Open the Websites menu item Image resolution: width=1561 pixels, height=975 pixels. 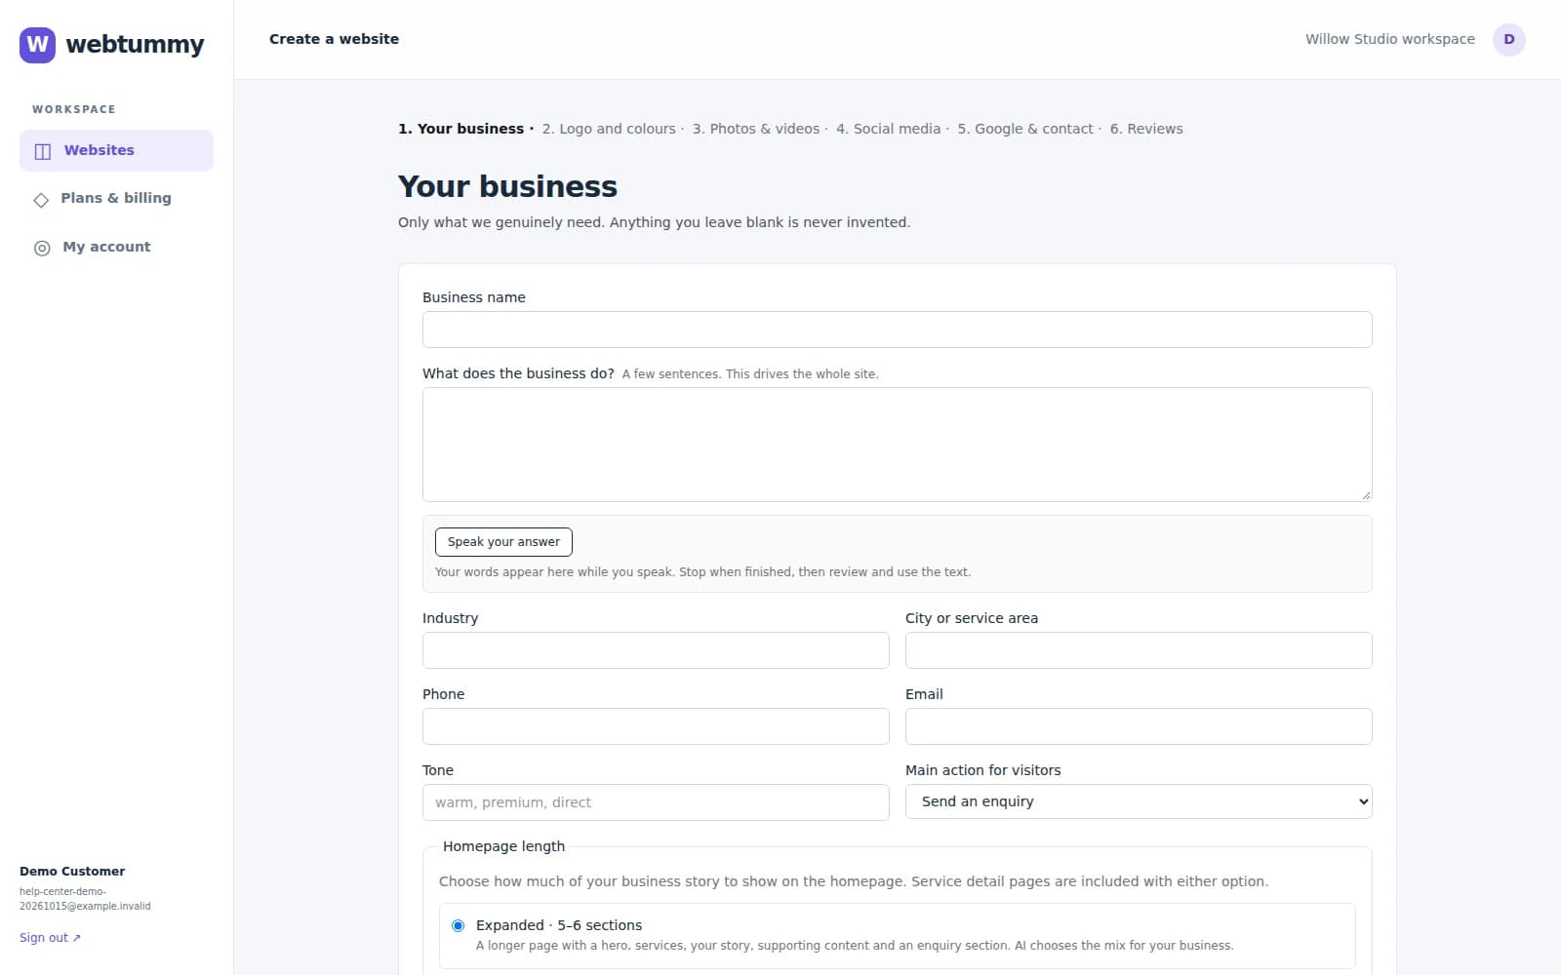(116, 150)
